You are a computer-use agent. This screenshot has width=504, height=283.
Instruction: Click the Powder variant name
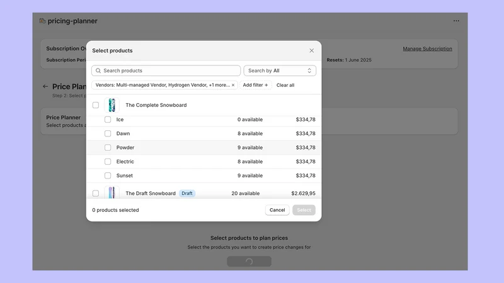[x=125, y=148]
